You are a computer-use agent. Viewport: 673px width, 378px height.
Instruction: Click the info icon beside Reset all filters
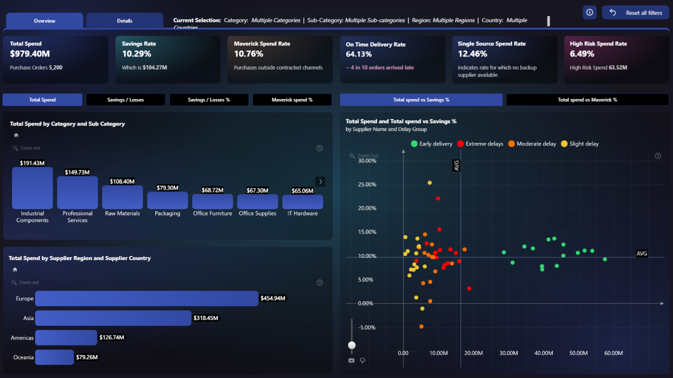(590, 12)
